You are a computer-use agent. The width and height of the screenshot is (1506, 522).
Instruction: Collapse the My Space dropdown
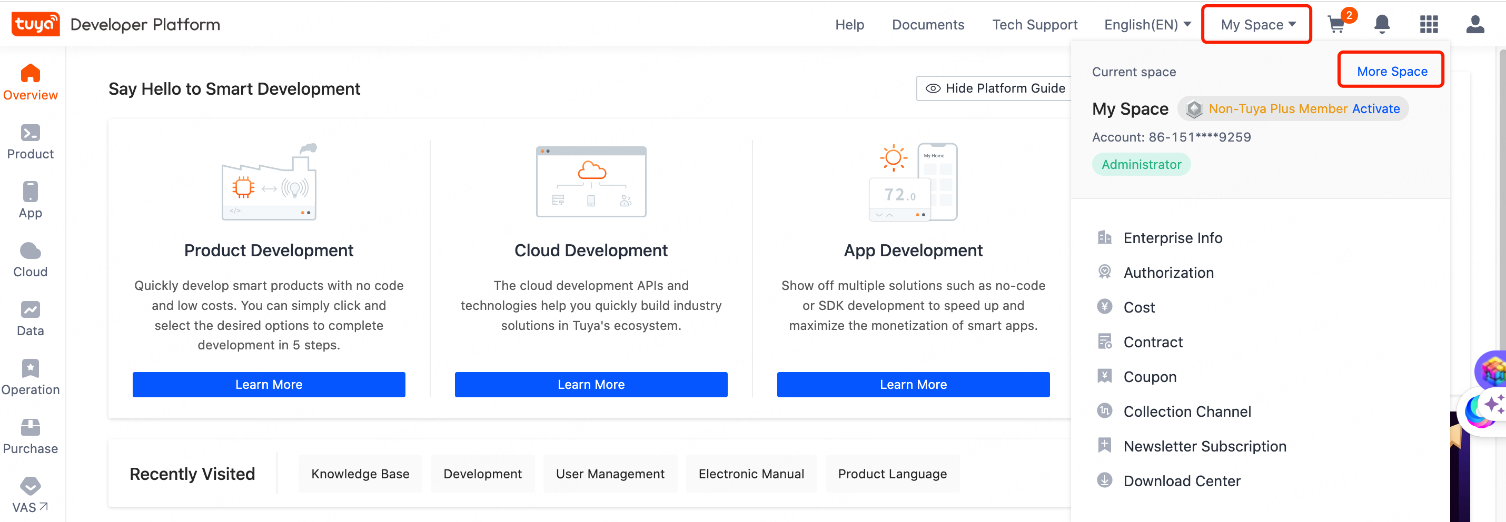point(1257,25)
